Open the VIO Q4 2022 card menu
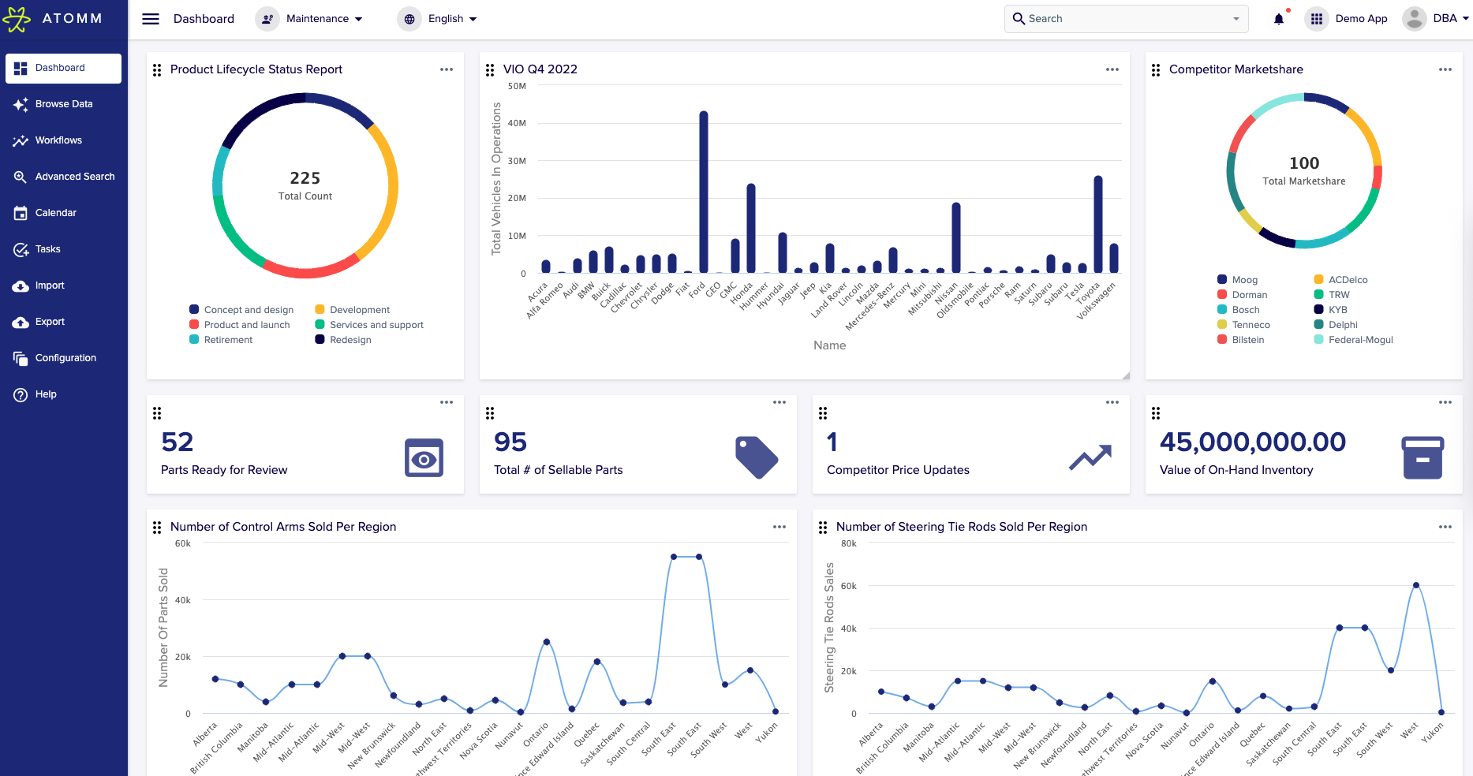Screen dimensions: 1473x776 (1112, 69)
